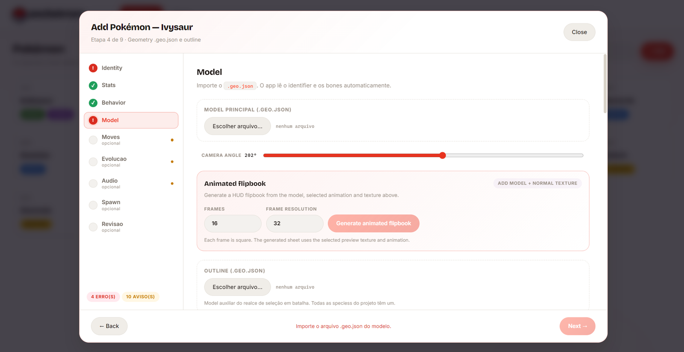The image size is (684, 352).
Task: Go to the Identity step
Action: coord(131,68)
